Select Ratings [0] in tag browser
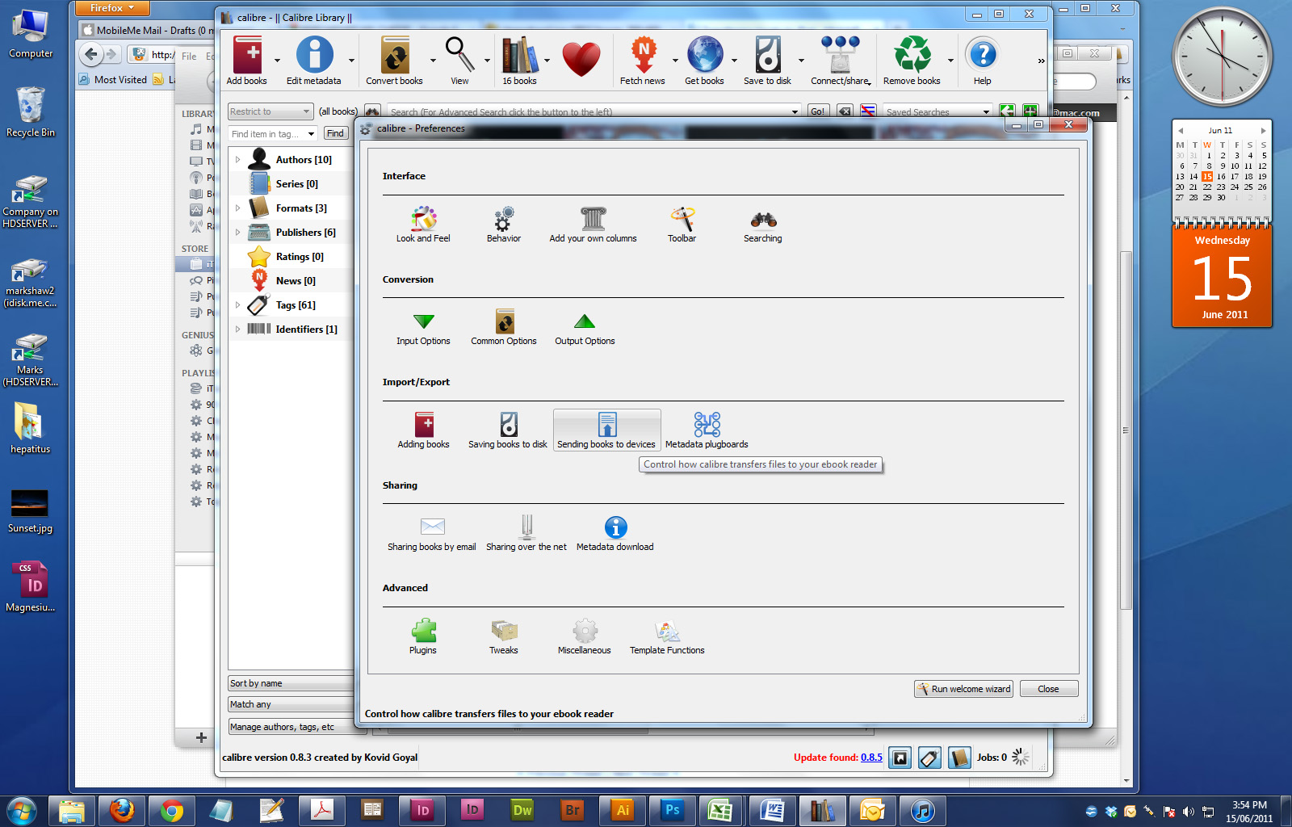Screen dimensions: 1292x827 (300, 257)
